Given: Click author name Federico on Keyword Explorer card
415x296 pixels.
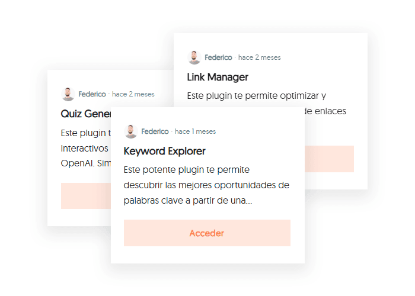Looking at the screenshot, I should 155,131.
